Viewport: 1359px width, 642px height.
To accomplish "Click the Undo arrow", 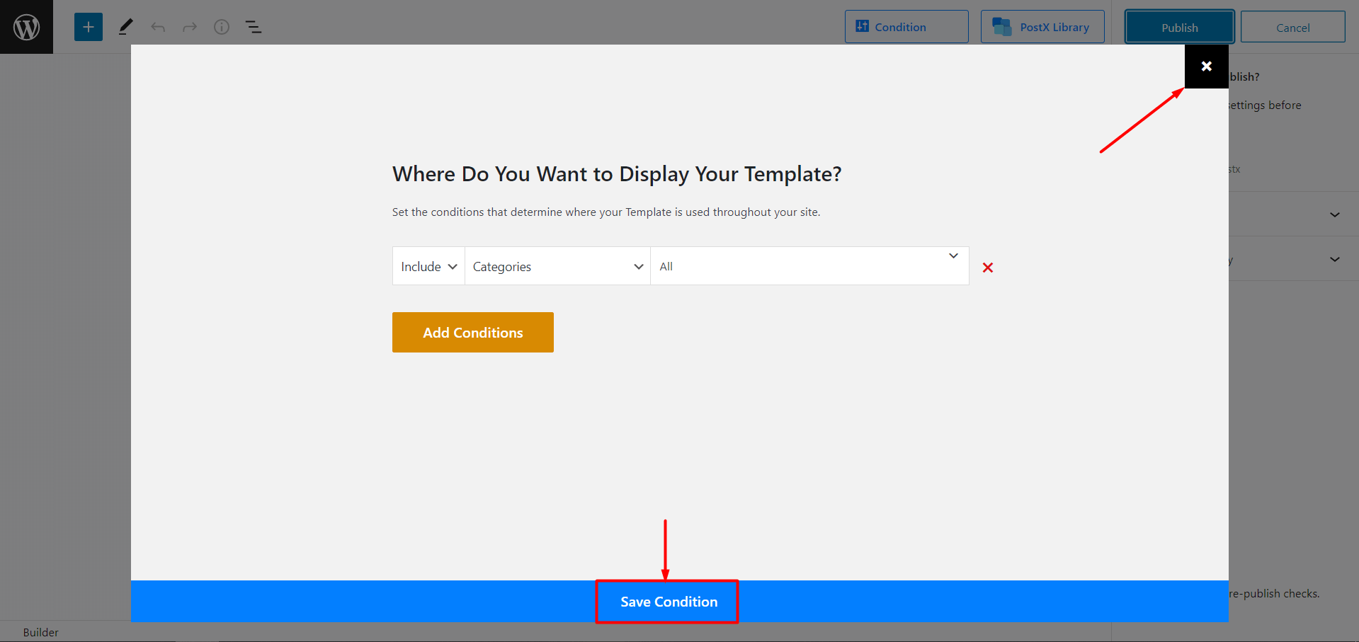I will [158, 26].
